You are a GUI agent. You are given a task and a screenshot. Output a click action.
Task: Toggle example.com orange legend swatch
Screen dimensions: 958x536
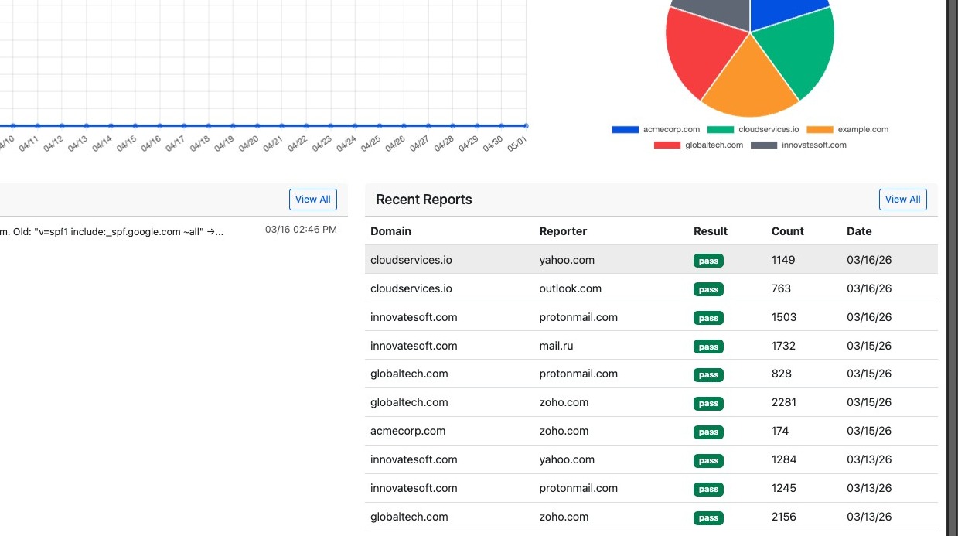[x=820, y=130]
